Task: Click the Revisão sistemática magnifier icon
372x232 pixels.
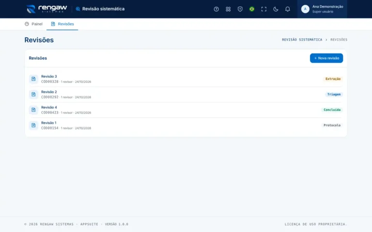Action: (x=78, y=9)
